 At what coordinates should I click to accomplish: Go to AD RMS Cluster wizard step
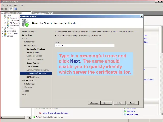[x=30, y=45]
